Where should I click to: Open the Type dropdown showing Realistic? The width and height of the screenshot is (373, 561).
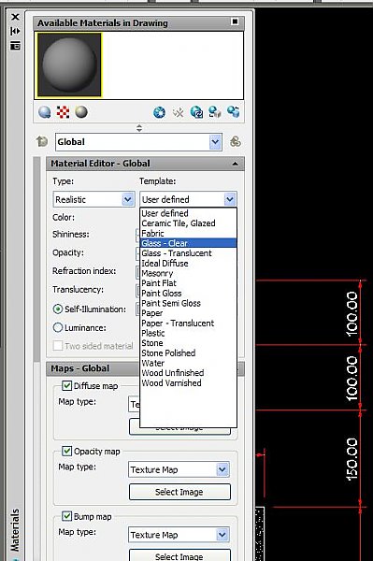coord(94,199)
